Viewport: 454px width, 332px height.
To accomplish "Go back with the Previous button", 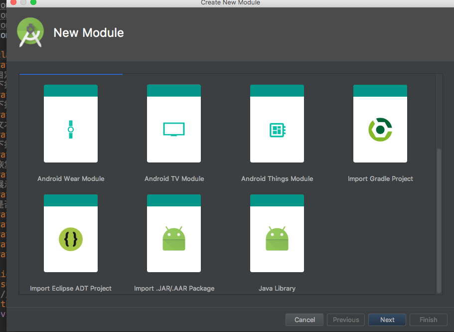I will click(x=346, y=320).
